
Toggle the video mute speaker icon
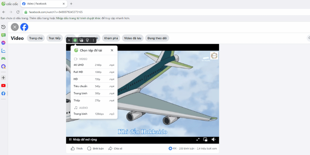[x=214, y=139]
